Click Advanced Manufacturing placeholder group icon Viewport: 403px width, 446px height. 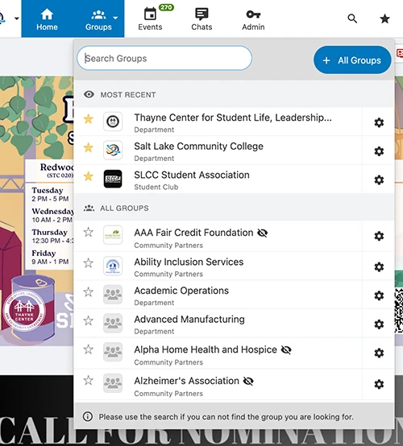point(113,323)
